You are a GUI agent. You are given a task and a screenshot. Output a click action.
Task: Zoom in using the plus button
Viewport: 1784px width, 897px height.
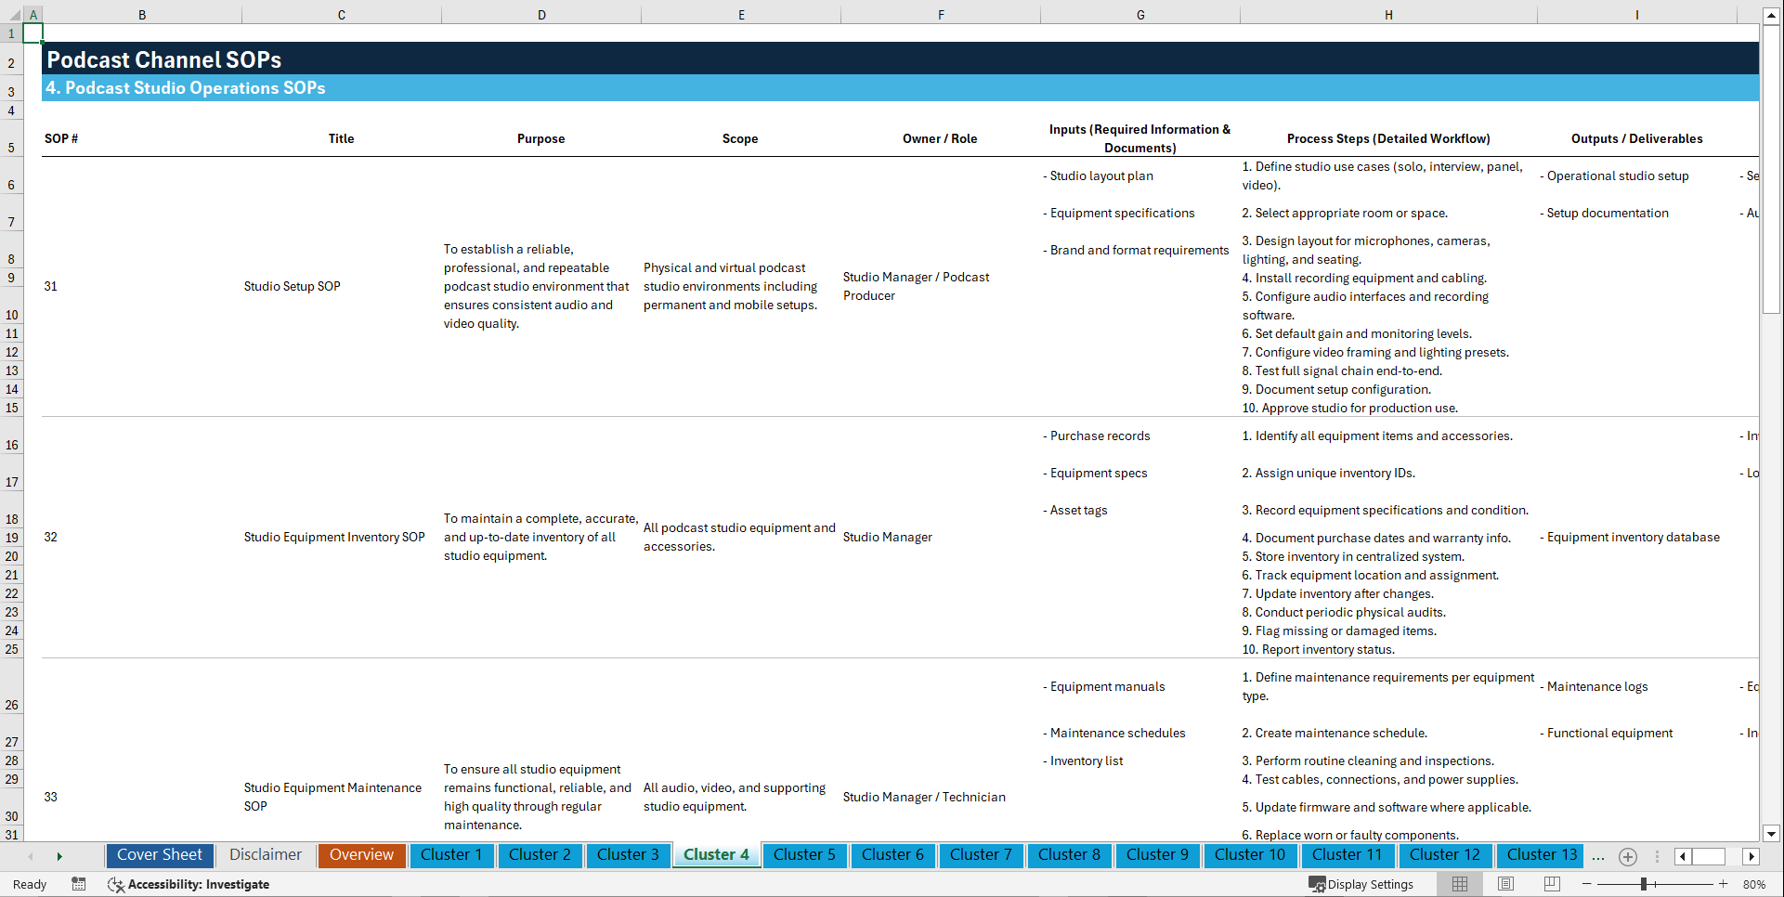point(1723,884)
